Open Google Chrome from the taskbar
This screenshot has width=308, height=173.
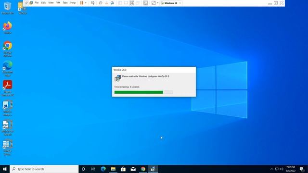pyautogui.click(x=143, y=169)
